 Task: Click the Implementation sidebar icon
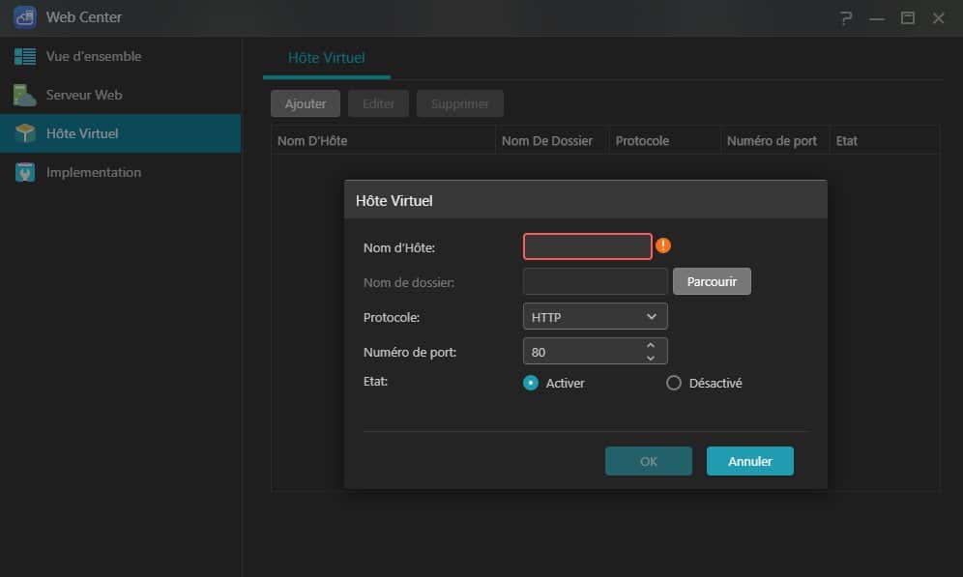(25, 172)
